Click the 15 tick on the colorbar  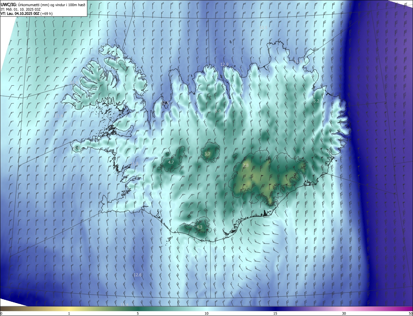click(x=275, y=314)
